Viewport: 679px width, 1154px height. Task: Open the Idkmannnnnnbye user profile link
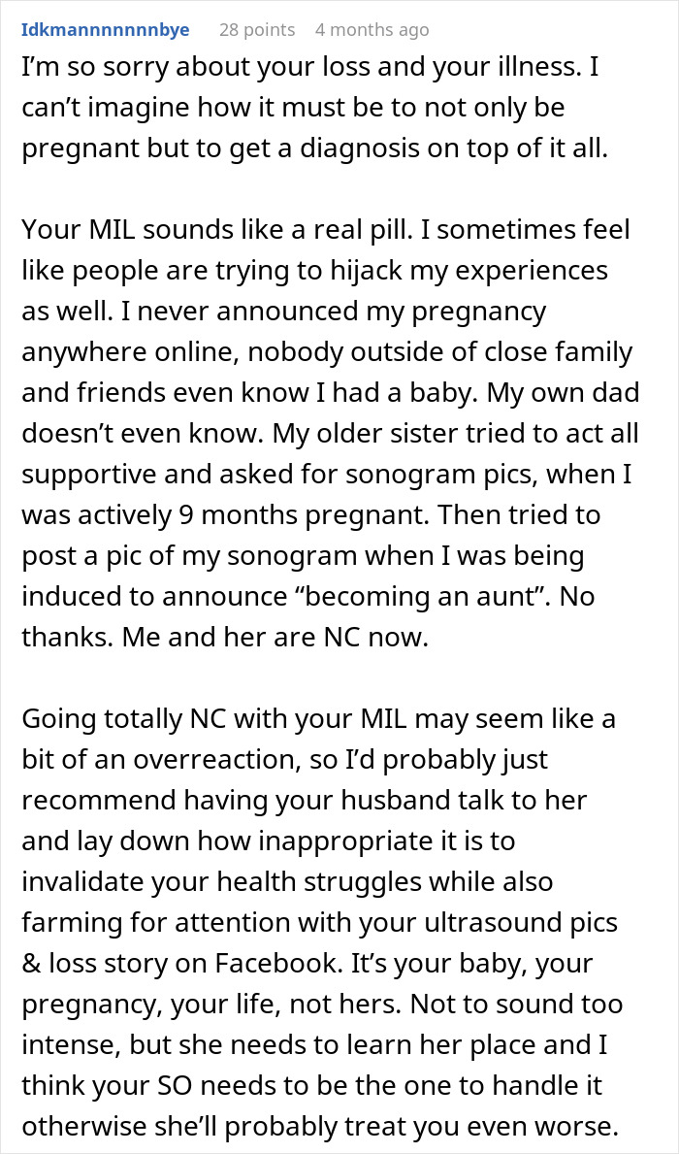(x=106, y=30)
